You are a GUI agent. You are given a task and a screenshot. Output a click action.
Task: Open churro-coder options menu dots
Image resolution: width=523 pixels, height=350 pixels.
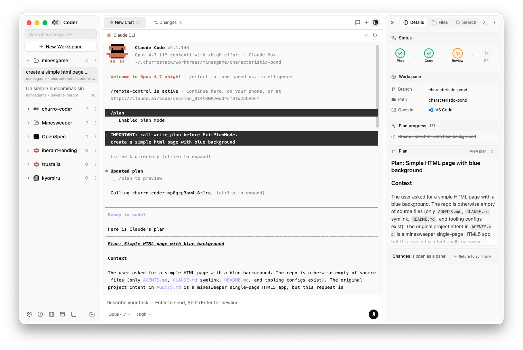click(95, 109)
